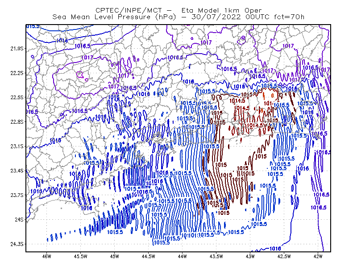Click the 21.9S latitude axis label
This screenshot has height=276, width=357.
[x=17, y=49]
